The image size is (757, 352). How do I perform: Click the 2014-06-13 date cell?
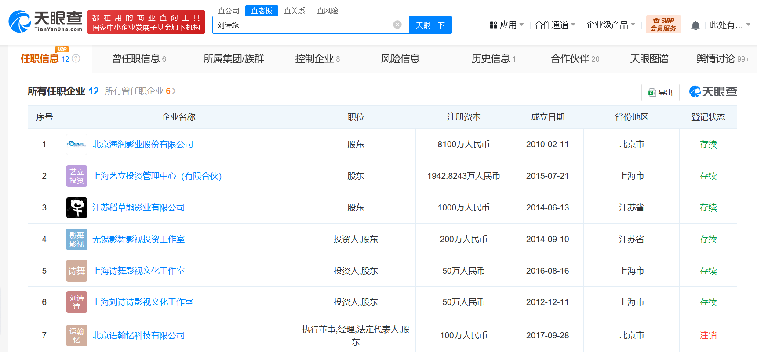coord(547,207)
